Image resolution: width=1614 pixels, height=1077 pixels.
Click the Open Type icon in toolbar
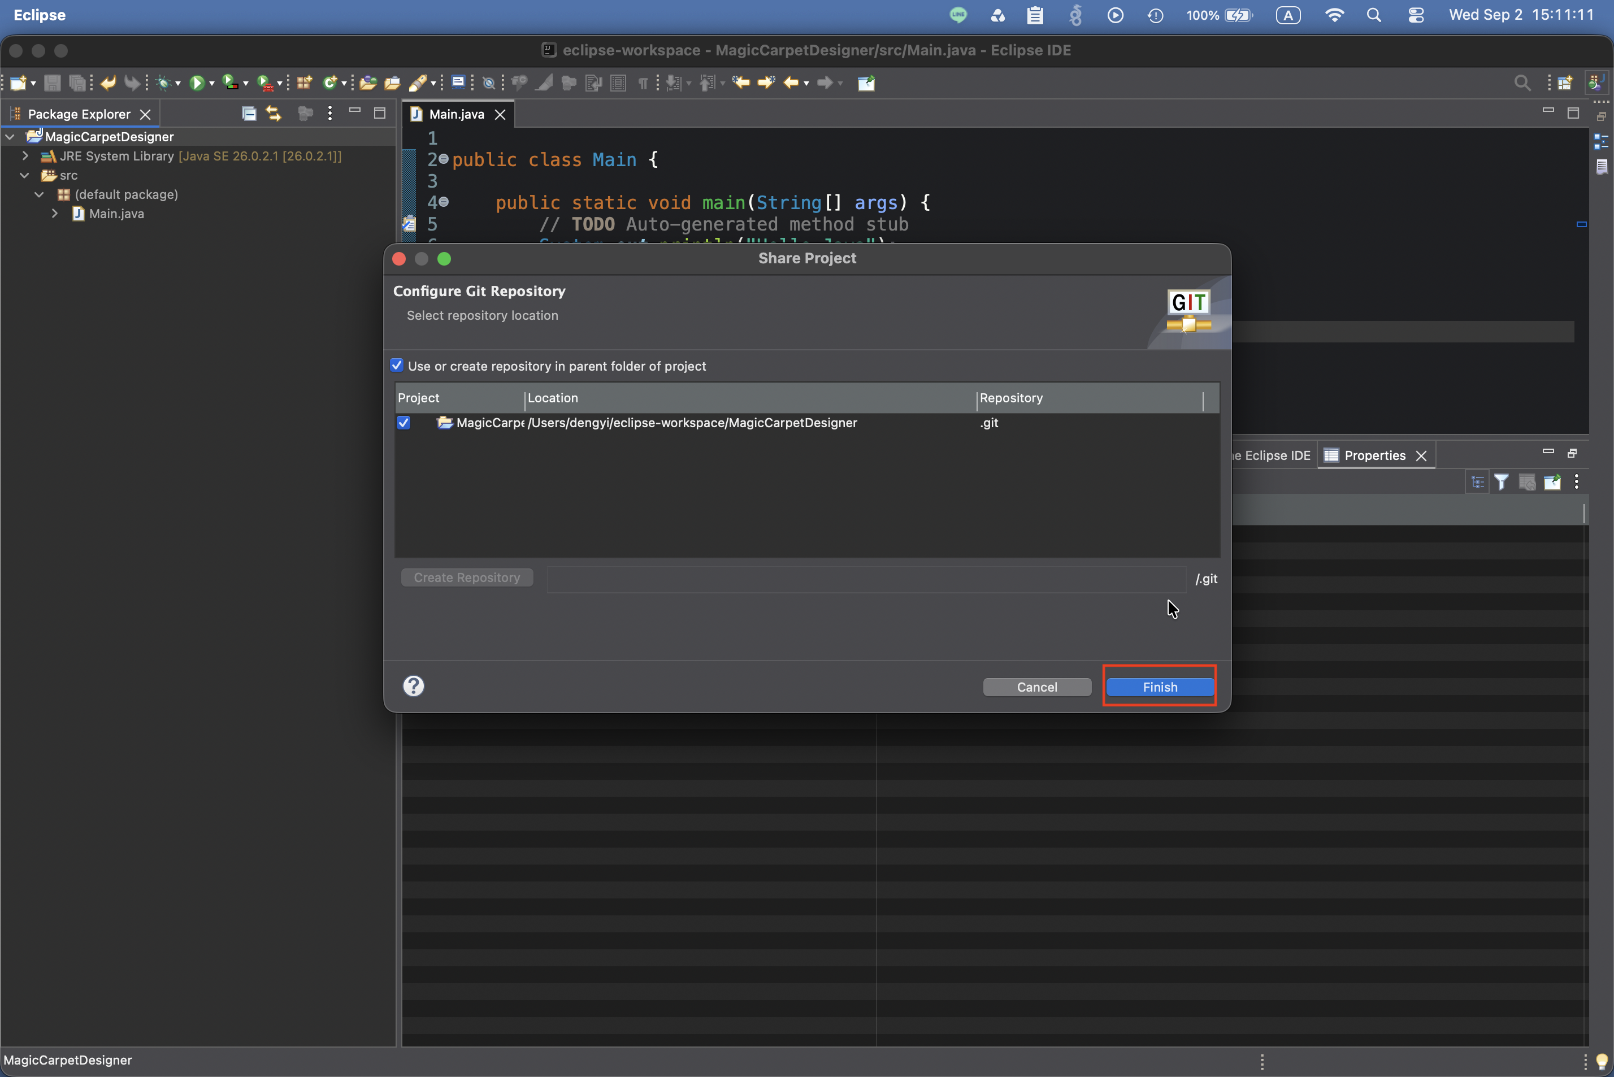pos(367,83)
